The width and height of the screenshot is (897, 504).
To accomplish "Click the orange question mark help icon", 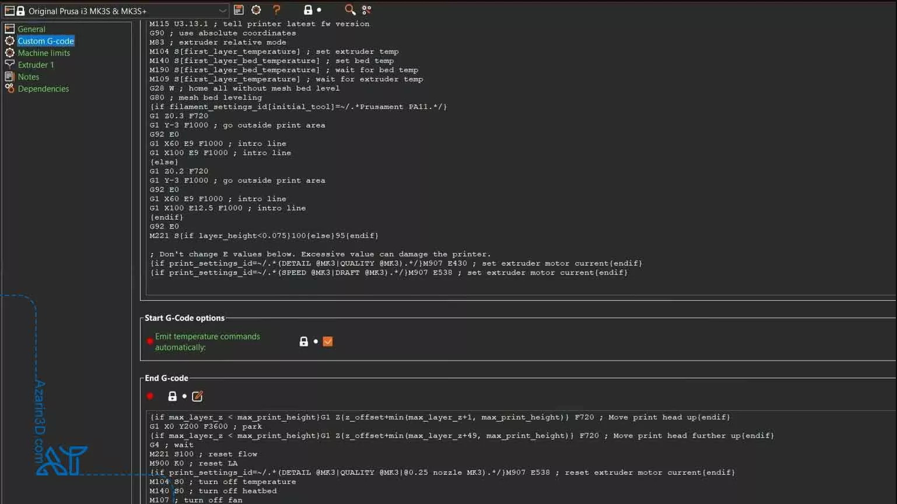I will click(x=276, y=10).
